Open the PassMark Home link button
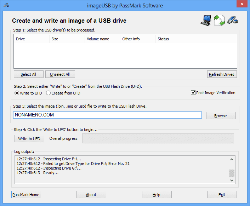 coord(26,195)
